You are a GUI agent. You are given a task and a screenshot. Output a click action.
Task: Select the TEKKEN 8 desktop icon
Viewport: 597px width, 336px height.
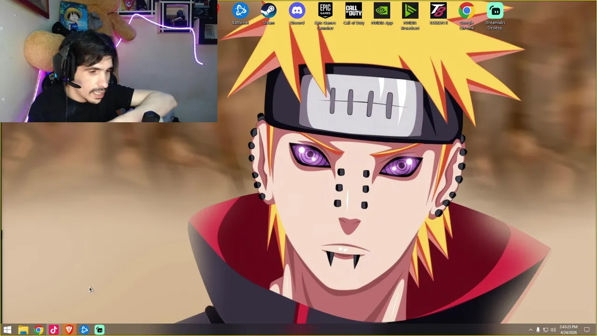click(438, 14)
